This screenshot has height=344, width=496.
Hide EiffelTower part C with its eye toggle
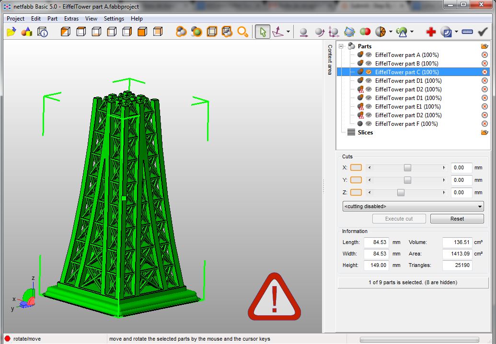tap(368, 72)
